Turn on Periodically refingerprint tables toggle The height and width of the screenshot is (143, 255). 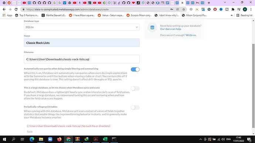135,108
